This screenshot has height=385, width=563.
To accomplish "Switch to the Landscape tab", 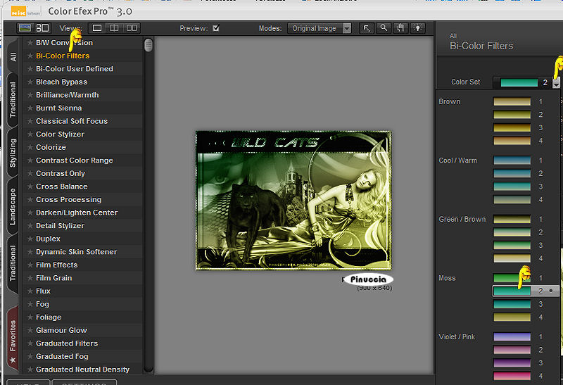I will [13, 206].
